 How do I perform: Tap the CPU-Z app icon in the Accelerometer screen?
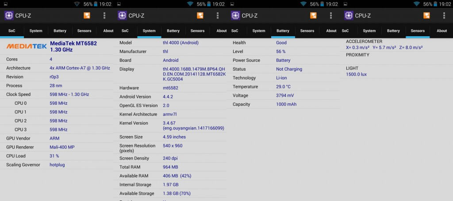point(349,15)
